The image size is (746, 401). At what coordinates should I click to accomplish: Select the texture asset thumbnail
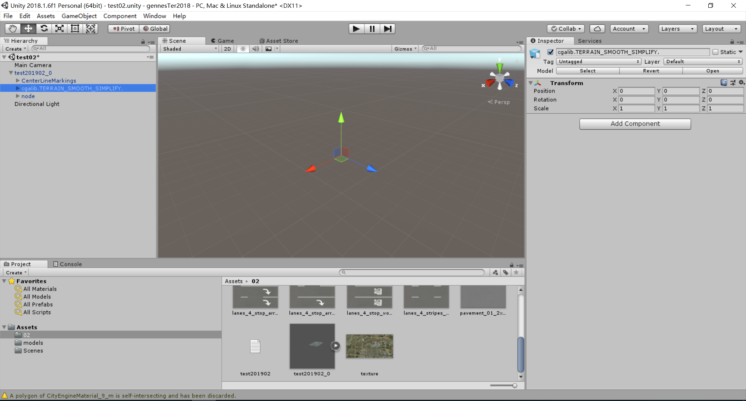pos(369,346)
